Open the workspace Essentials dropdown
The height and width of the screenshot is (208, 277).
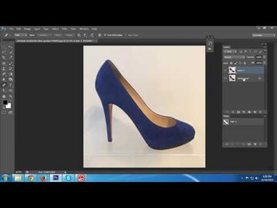[x=264, y=35]
